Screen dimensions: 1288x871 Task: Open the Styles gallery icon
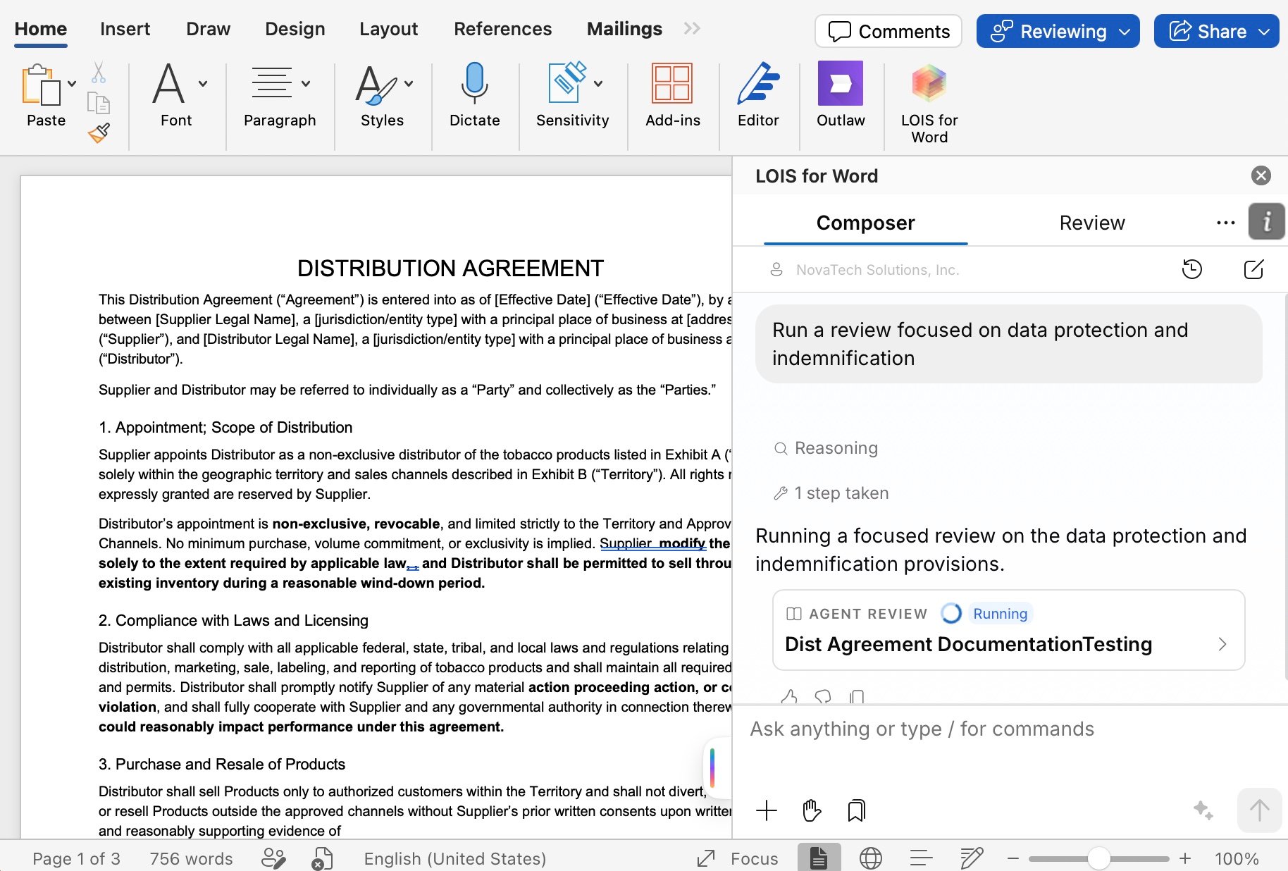[x=376, y=85]
